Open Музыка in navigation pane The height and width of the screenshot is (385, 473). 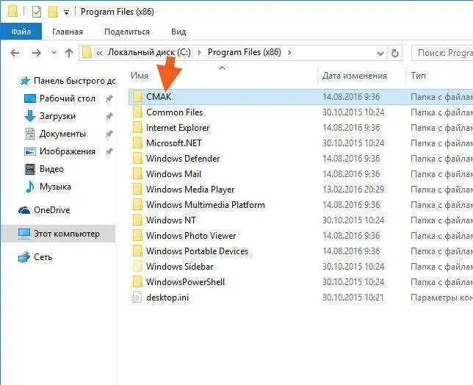click(55, 187)
